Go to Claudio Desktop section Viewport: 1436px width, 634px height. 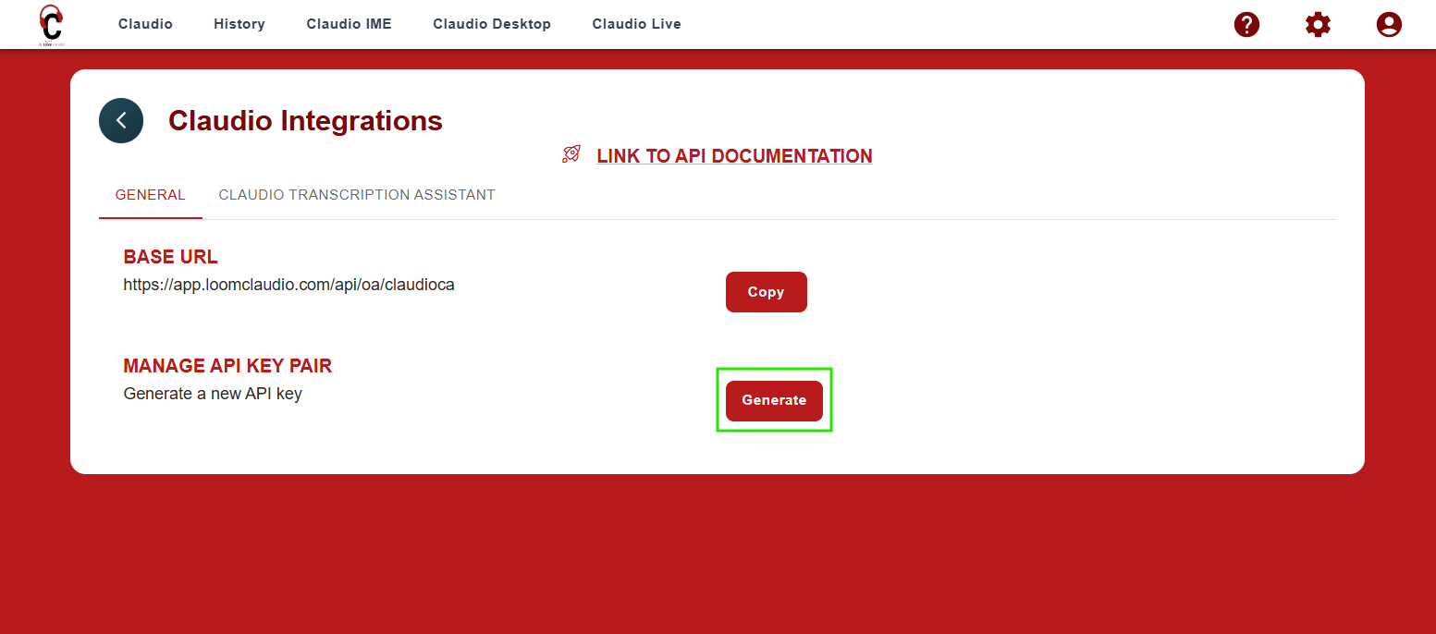(491, 24)
